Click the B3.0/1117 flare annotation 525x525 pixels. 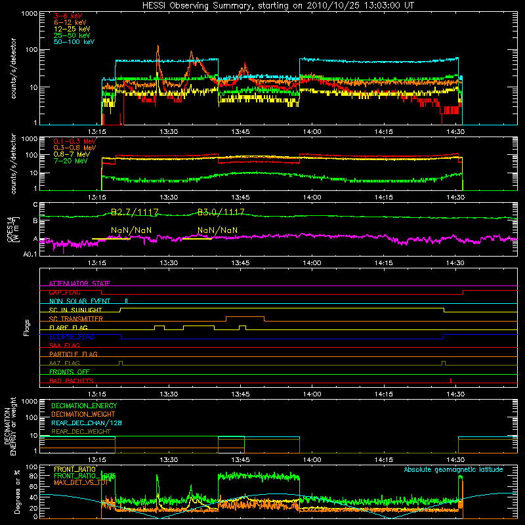click(x=221, y=212)
